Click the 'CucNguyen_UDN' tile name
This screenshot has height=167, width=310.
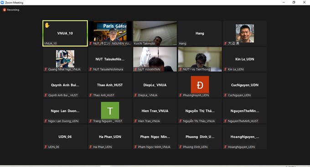click(245, 85)
